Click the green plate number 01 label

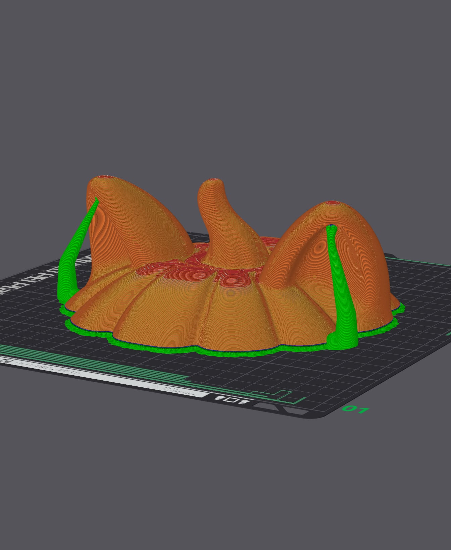click(355, 409)
